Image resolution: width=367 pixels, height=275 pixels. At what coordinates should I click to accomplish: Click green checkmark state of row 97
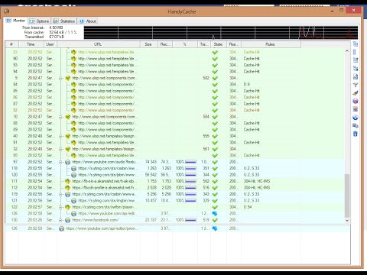(x=215, y=162)
